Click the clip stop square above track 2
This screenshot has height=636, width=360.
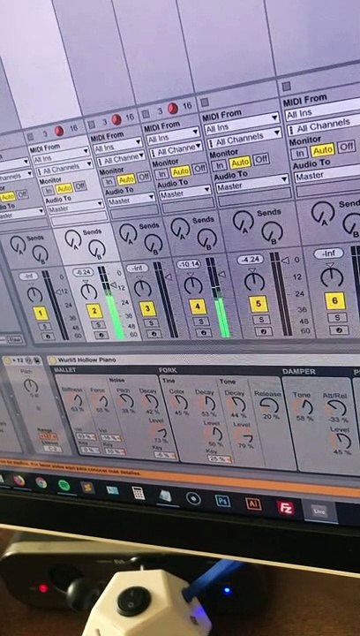coord(92,125)
